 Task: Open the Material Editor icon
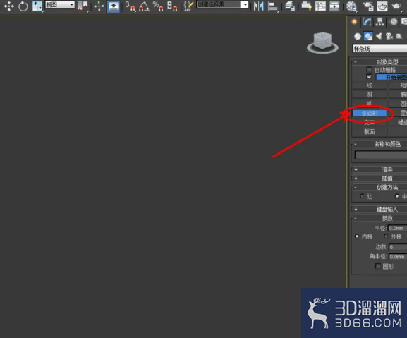click(x=351, y=6)
